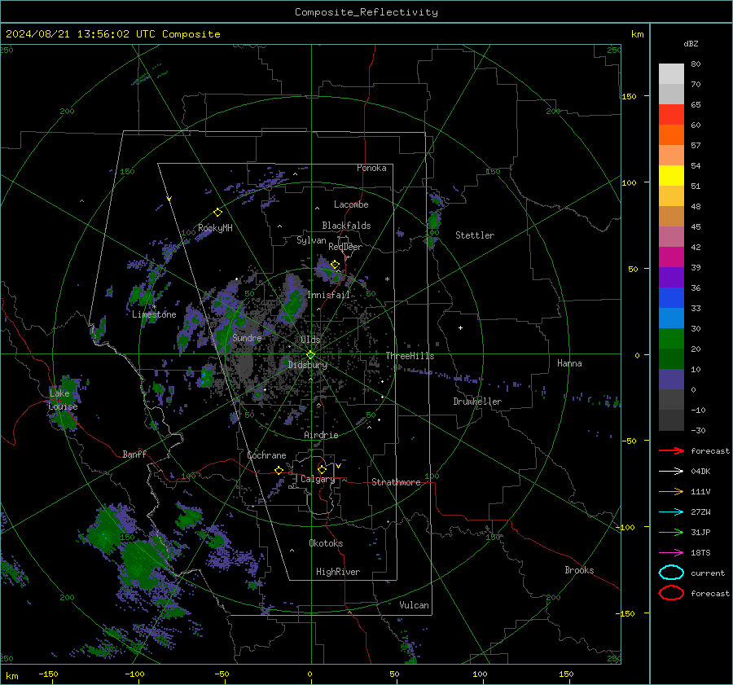Click the Vulcan city label
The width and height of the screenshot is (733, 685).
point(415,605)
